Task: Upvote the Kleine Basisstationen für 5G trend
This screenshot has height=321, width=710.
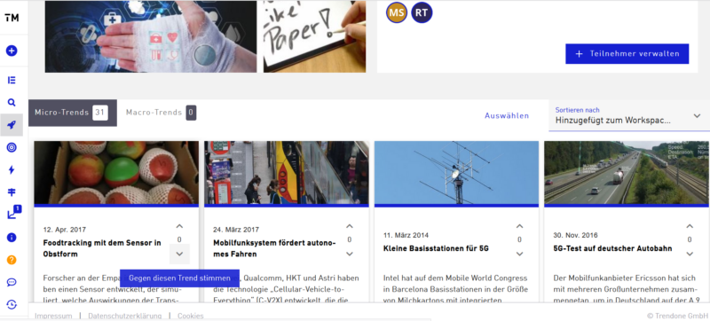Action: pyautogui.click(x=519, y=226)
